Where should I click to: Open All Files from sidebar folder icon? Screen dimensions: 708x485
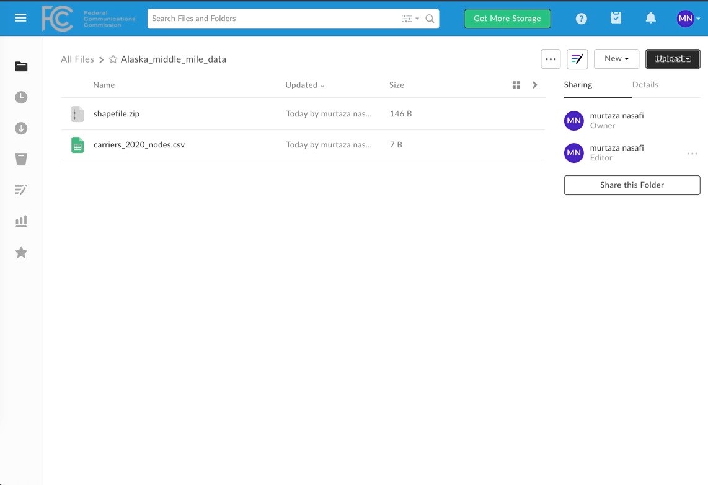coord(21,66)
